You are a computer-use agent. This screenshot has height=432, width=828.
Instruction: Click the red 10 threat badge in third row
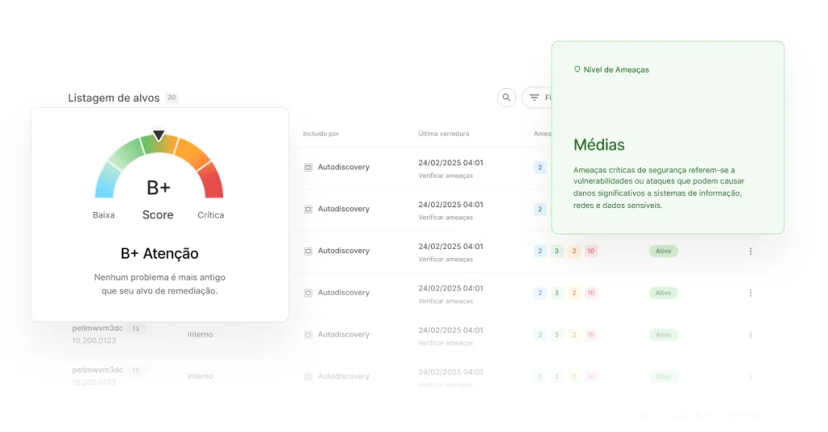(591, 252)
